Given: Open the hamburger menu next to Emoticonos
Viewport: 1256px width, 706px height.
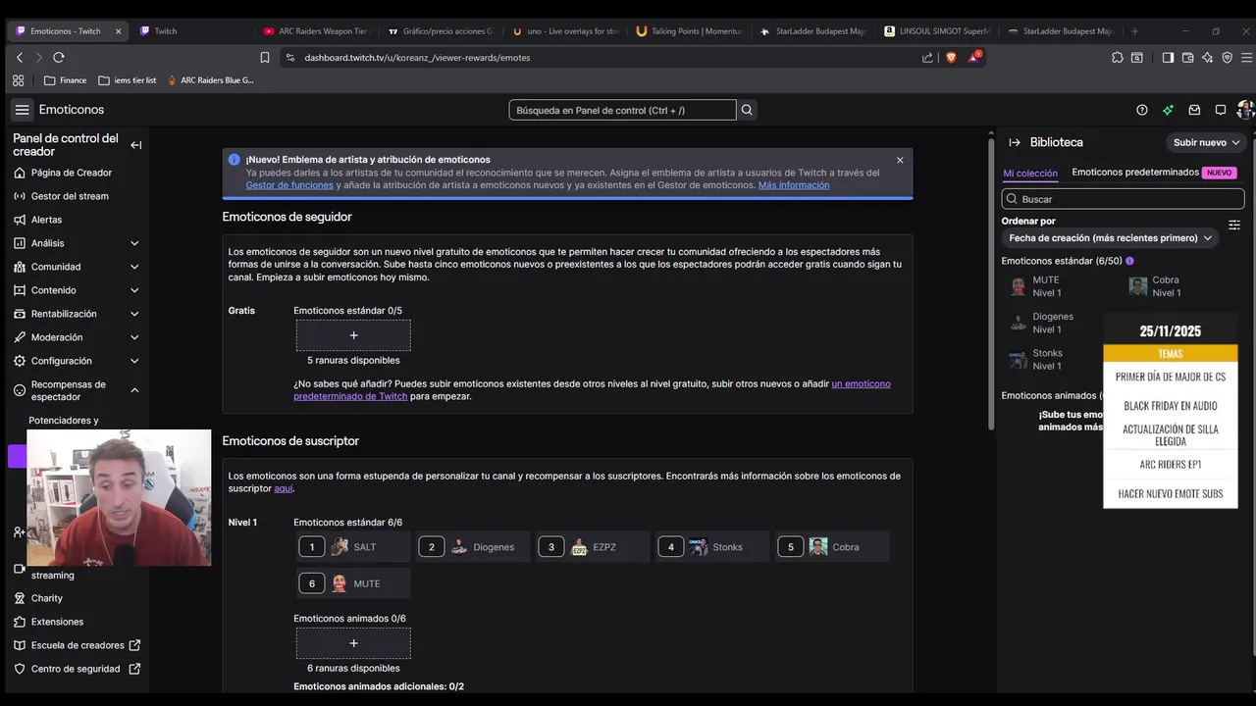Looking at the screenshot, I should [x=22, y=110].
